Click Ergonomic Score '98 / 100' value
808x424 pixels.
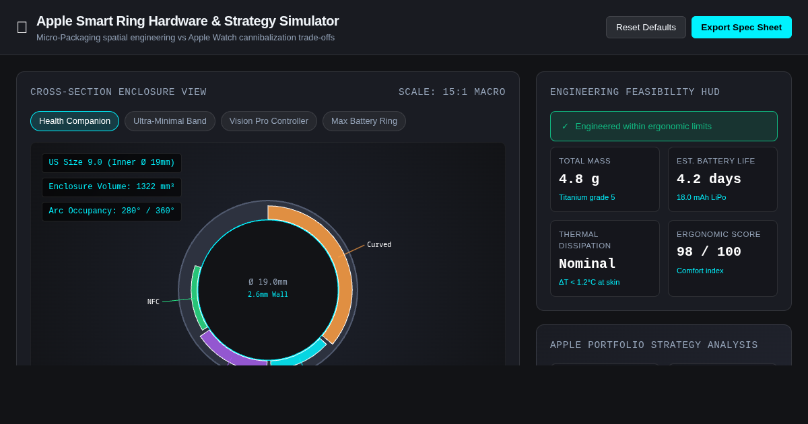point(709,252)
